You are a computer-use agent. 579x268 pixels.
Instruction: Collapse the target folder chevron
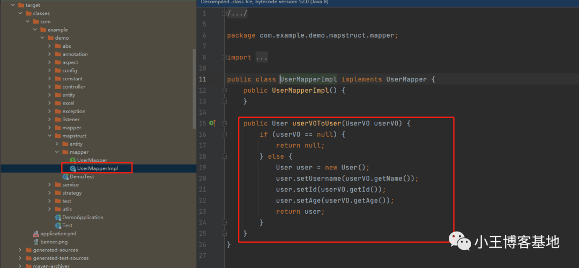pos(13,5)
